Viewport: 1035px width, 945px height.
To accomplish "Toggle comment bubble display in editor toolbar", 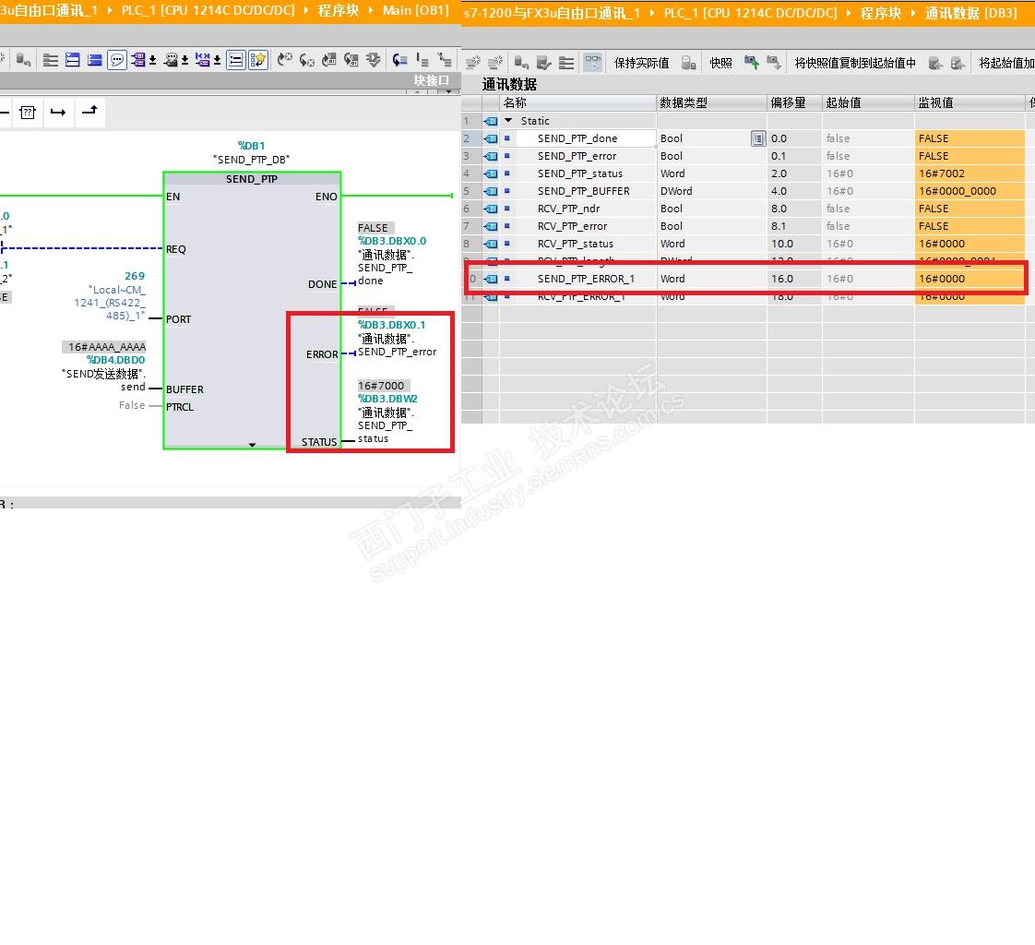I will 117,60.
